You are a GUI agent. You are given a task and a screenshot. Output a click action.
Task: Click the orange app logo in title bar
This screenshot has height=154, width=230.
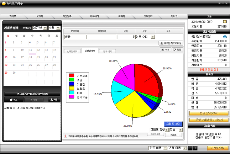(x=4, y=3)
